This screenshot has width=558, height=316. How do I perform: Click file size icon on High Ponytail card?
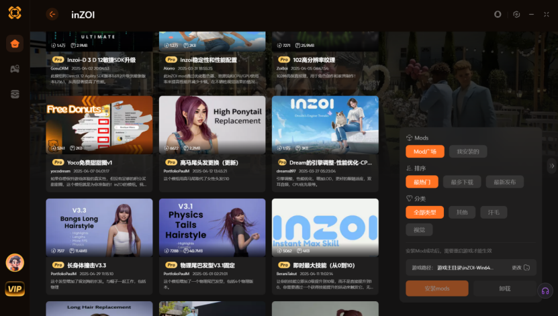click(x=186, y=148)
